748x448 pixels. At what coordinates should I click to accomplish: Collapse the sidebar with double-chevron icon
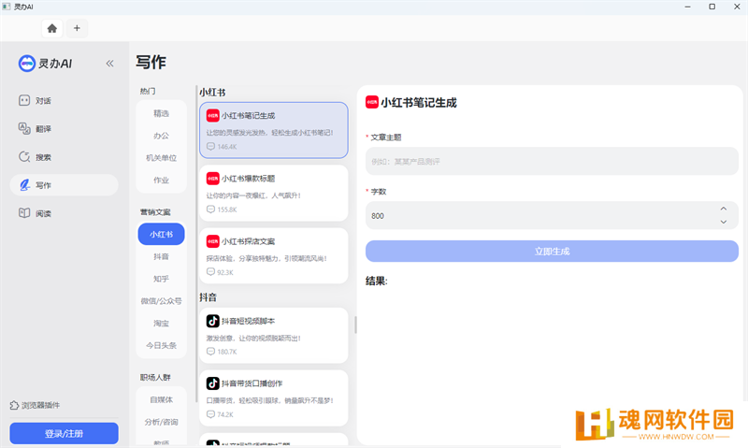(x=109, y=64)
